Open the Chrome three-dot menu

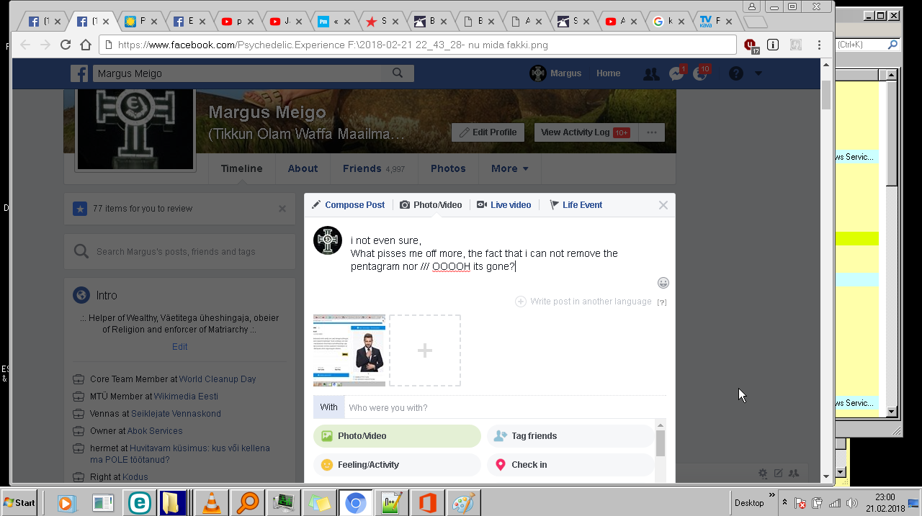(x=819, y=45)
